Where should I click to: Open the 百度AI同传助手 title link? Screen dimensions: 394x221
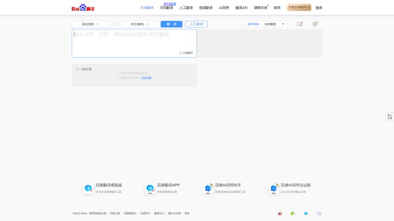pyautogui.click(x=228, y=185)
